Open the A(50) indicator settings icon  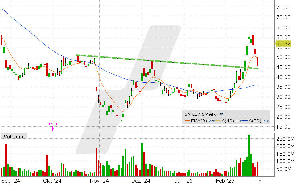pyautogui.click(x=268, y=121)
